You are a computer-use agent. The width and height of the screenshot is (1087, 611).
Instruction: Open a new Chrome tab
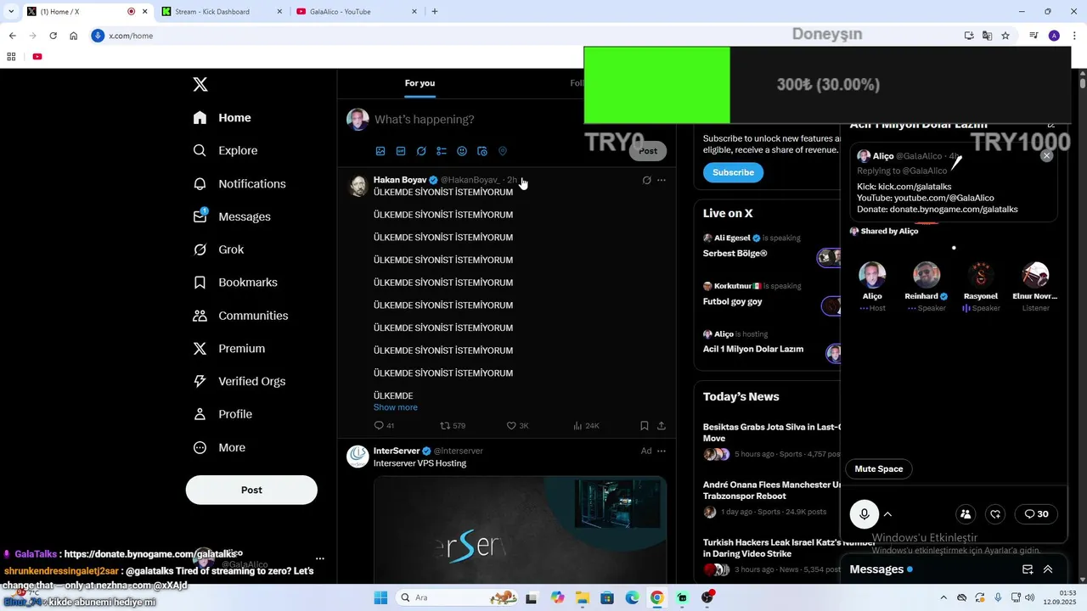435,12
